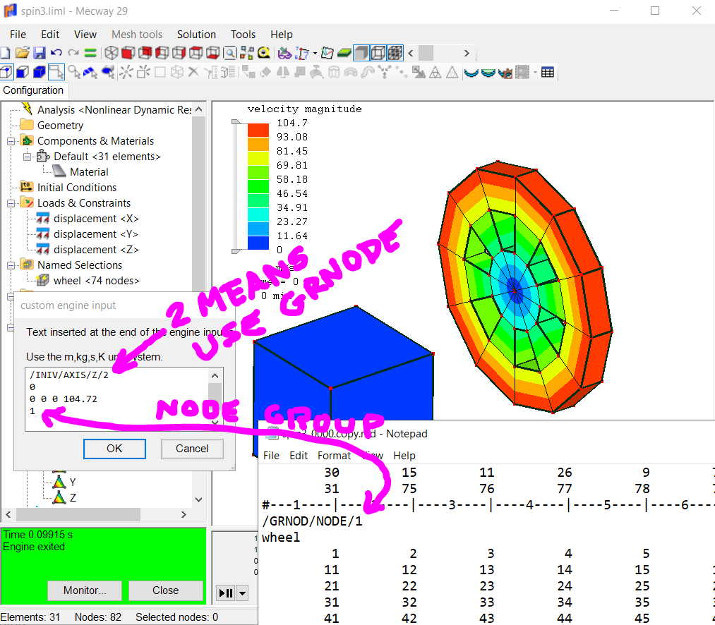The image size is (715, 625).
Task: Click the red 104.7 legend color swatch
Action: (258, 130)
